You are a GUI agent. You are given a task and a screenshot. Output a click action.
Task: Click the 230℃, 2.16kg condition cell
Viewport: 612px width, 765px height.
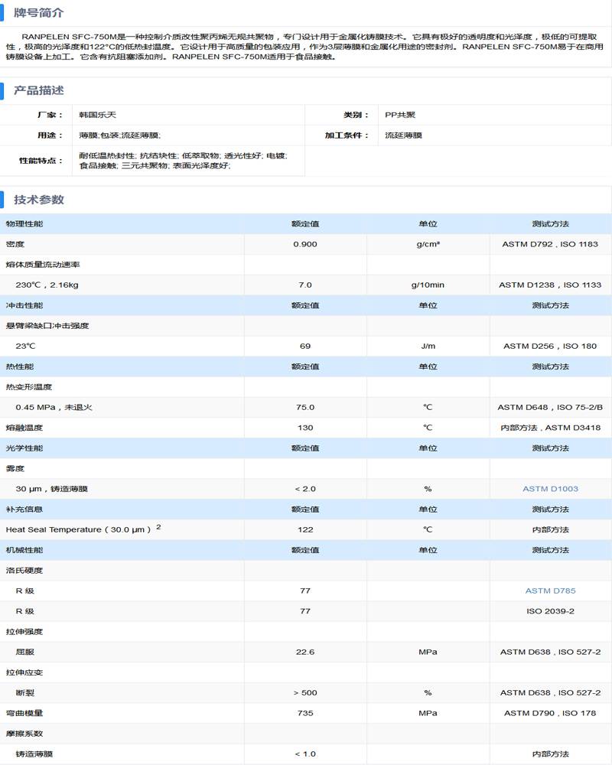(x=47, y=285)
